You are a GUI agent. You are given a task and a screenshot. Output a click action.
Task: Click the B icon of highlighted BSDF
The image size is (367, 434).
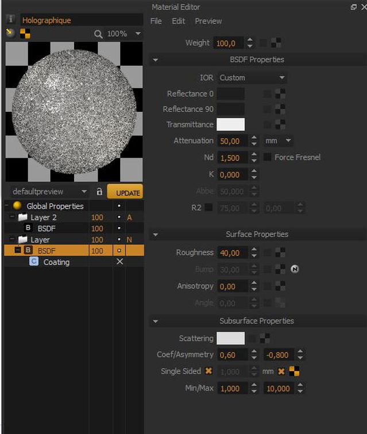[x=28, y=250]
